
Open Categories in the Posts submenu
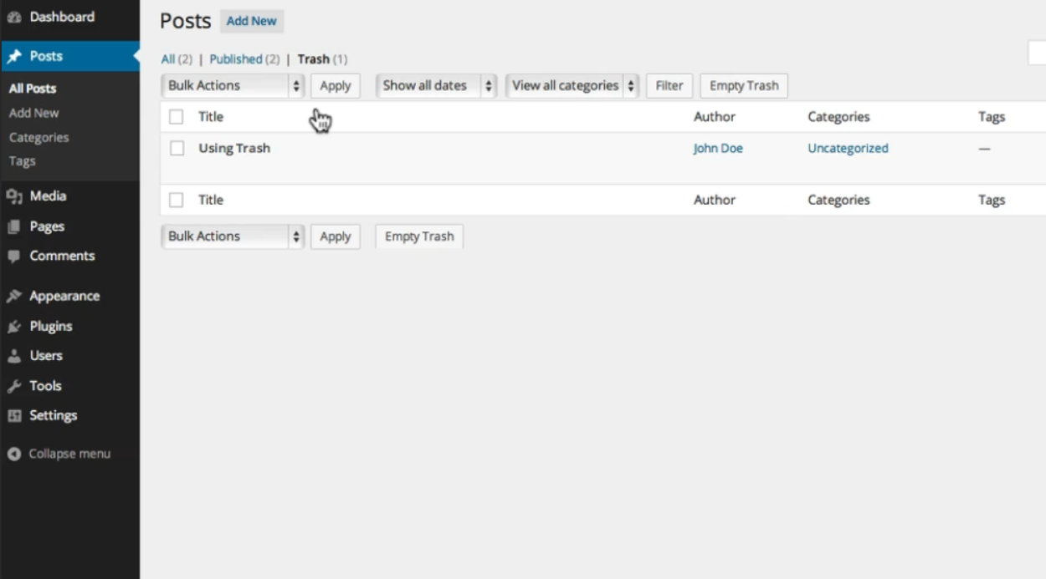(x=39, y=138)
